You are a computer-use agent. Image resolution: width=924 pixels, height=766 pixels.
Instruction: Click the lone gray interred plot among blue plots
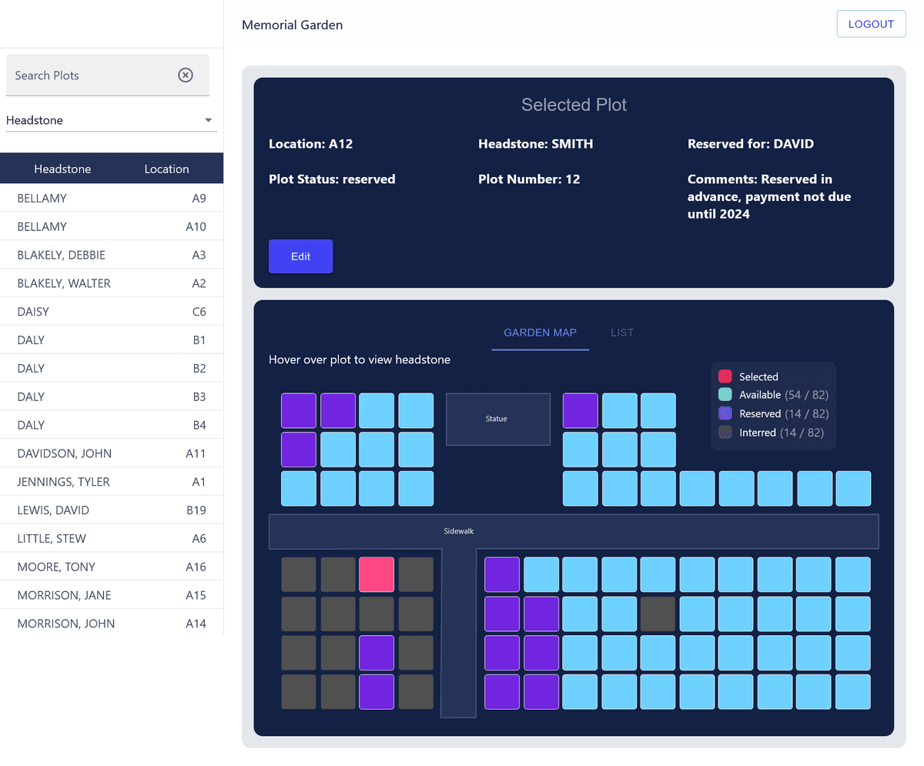click(x=658, y=614)
